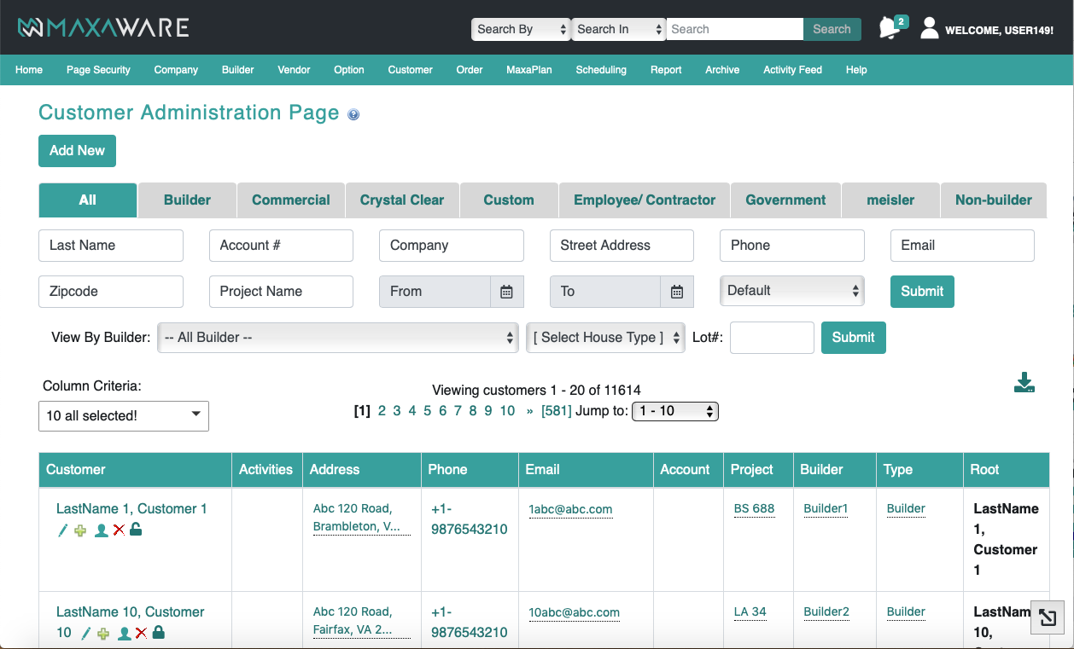The width and height of the screenshot is (1074, 649).
Task: Click the red delete X for LastName 10
Action: click(142, 634)
